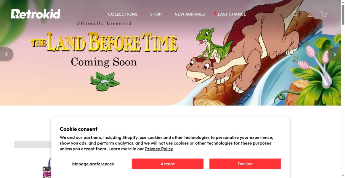Click the green tree star leaf
Image resolution: width=345 pixels, height=178 pixels.
(x=105, y=82)
